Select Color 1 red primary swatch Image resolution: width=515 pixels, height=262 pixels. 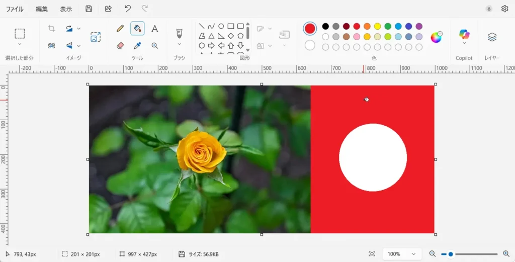click(310, 29)
